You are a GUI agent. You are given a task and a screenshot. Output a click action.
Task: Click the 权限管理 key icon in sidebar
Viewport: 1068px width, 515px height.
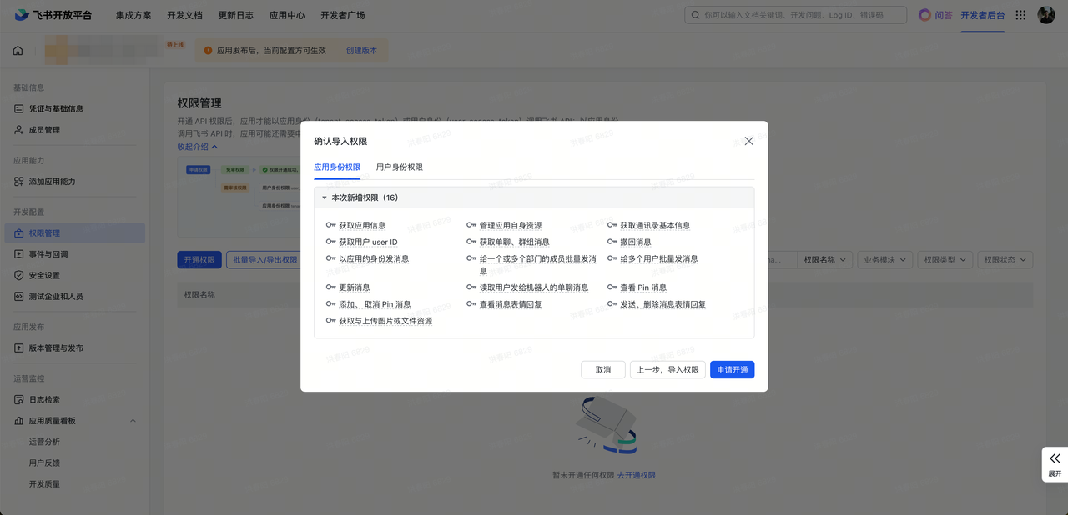(19, 233)
